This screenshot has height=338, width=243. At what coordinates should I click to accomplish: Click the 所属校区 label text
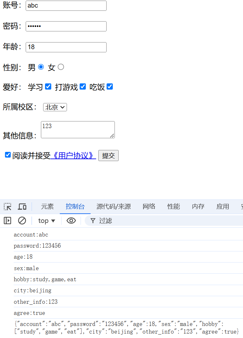tap(20, 107)
